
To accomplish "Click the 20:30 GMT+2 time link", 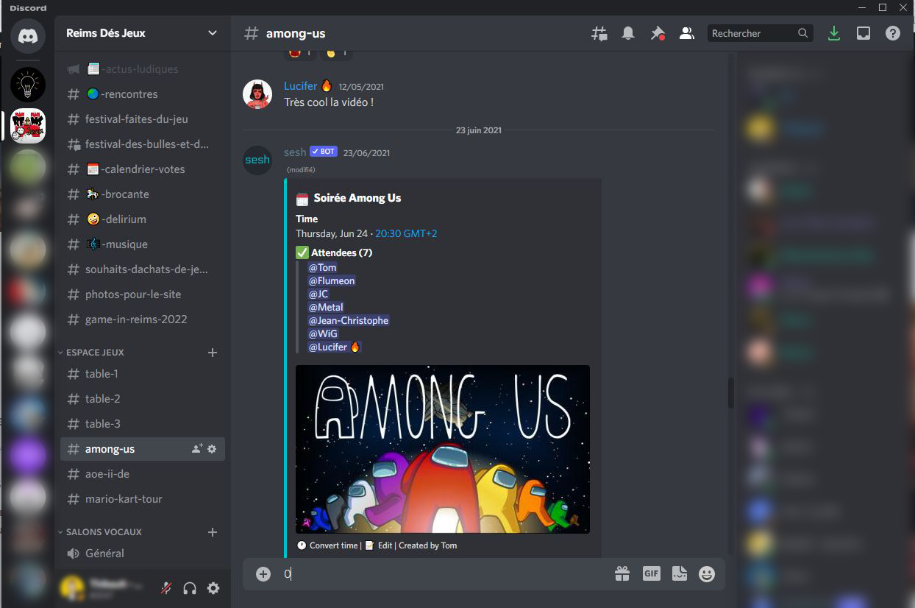I will pos(406,233).
